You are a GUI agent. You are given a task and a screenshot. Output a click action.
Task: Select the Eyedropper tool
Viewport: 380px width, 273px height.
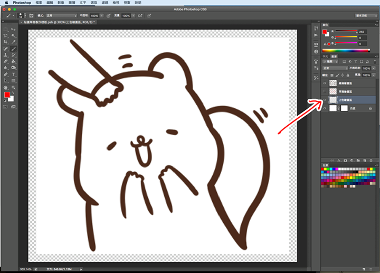[x=14, y=42]
